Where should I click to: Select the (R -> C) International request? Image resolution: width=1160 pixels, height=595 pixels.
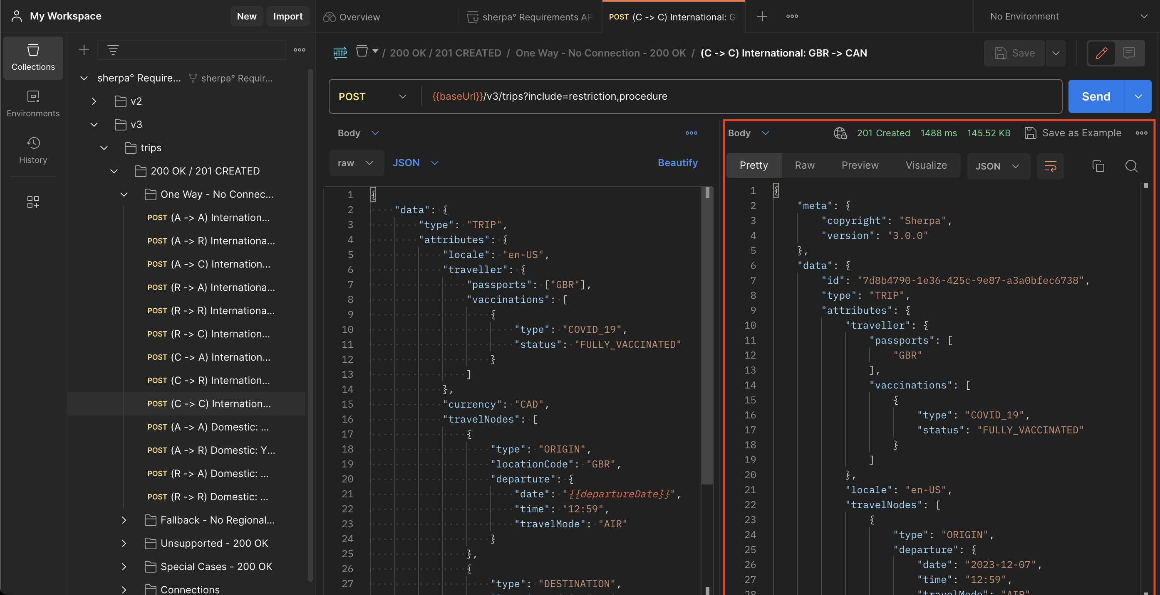[x=209, y=334]
